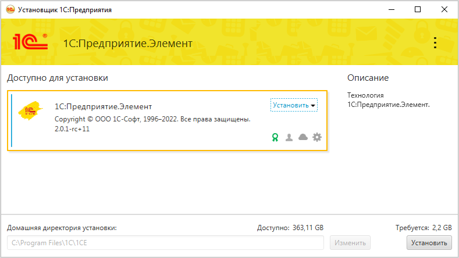Screen dimensions: 459x258
Task: Click the yellow 1C:Предприятие.Элемент product icon
Action: (30, 110)
